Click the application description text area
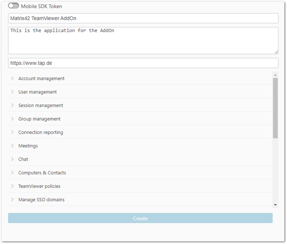This screenshot has height=244, width=287. (143, 41)
